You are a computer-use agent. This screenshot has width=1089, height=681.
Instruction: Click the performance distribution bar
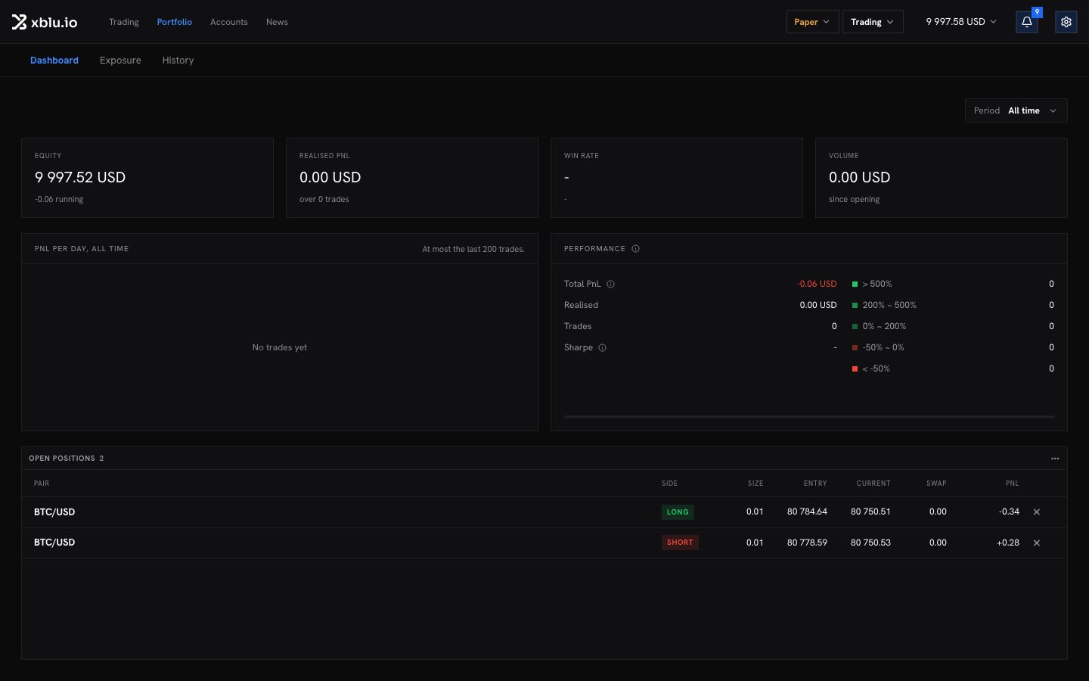pos(809,417)
